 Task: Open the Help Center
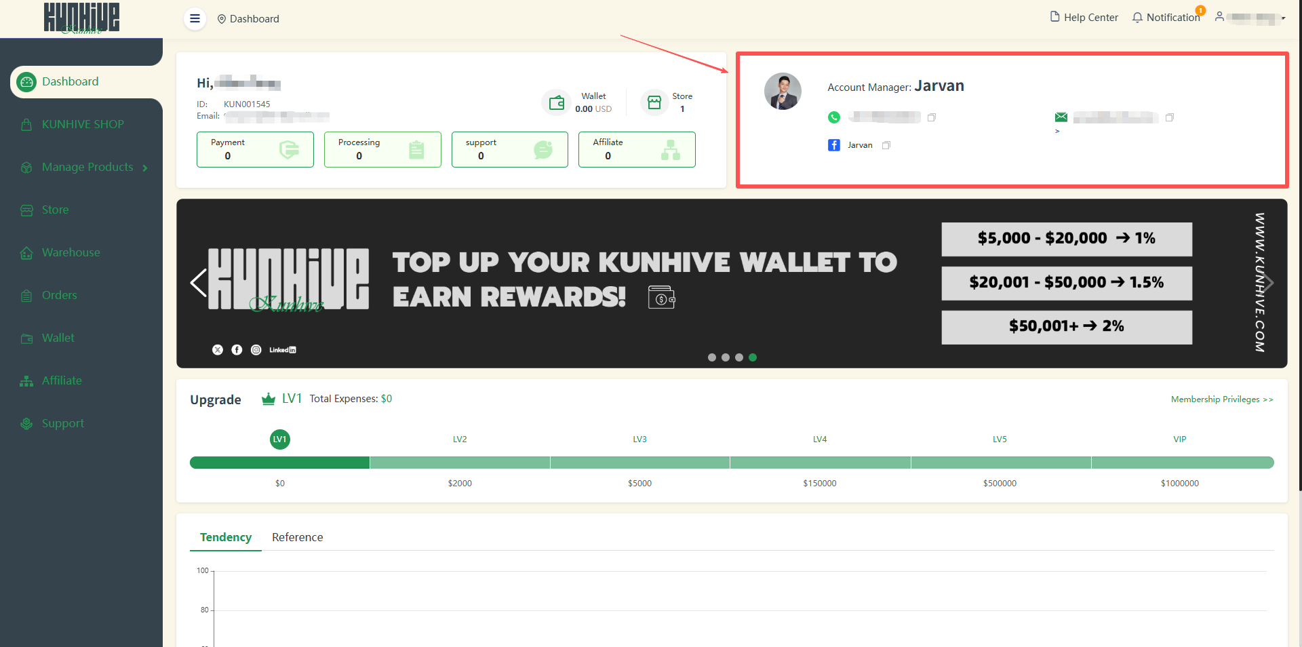tap(1084, 18)
